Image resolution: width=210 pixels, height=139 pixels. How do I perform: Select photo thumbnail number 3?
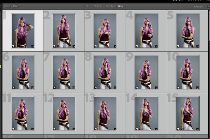click(x=105, y=31)
